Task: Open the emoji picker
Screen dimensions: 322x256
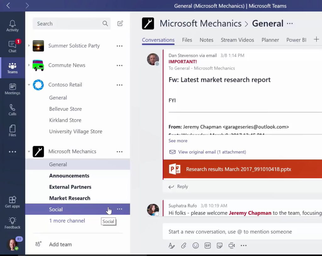Action: pos(196,246)
